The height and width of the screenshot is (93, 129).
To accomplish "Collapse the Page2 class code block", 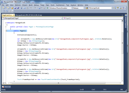I will [x=6, y=27].
